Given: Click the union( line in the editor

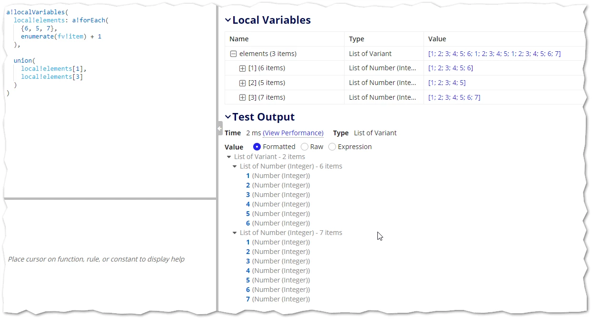Looking at the screenshot, I should tap(25, 61).
